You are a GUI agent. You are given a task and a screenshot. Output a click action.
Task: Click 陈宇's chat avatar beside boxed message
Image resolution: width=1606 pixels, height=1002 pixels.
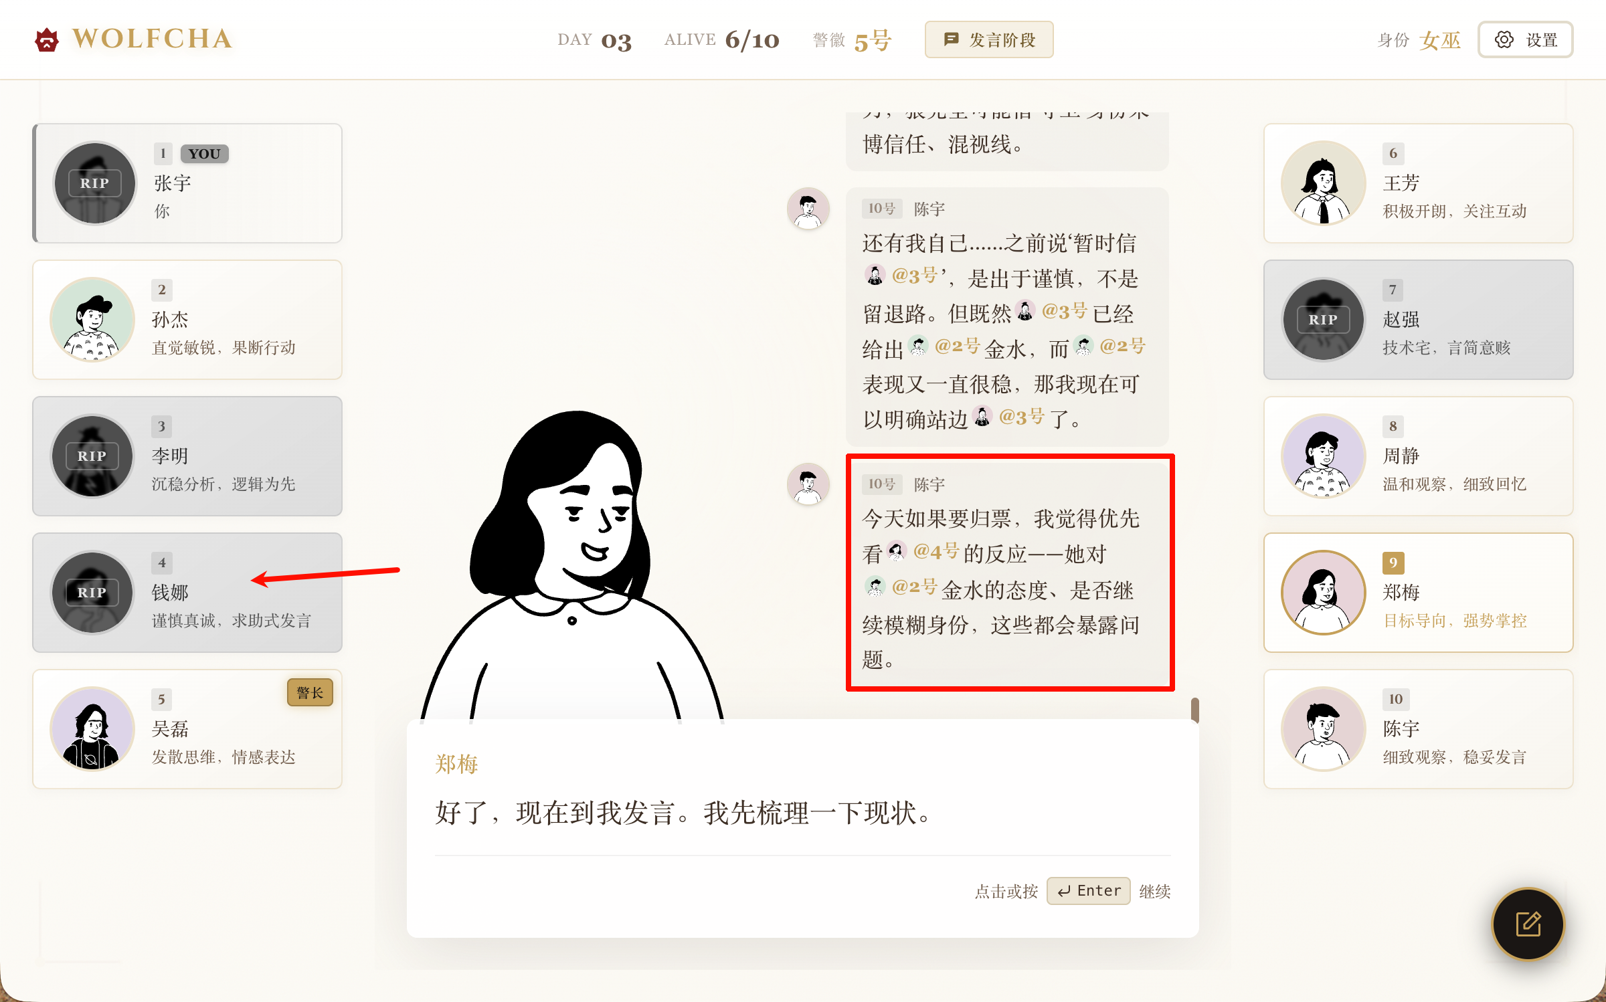[808, 484]
